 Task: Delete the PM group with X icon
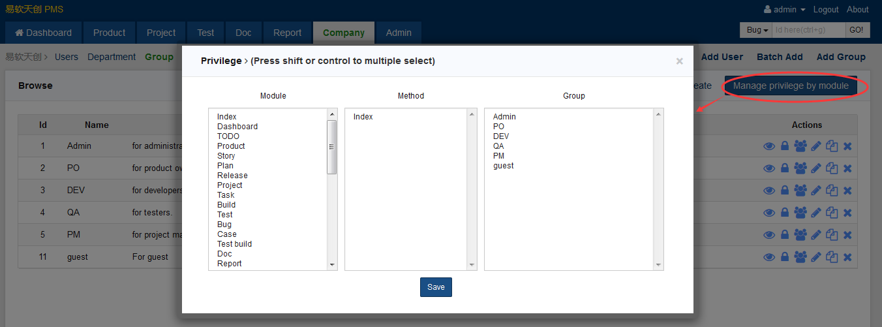point(847,235)
